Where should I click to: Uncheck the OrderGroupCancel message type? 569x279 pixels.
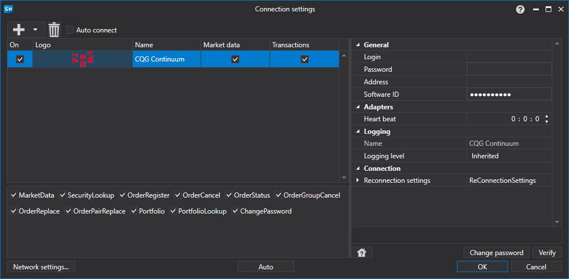click(279, 195)
